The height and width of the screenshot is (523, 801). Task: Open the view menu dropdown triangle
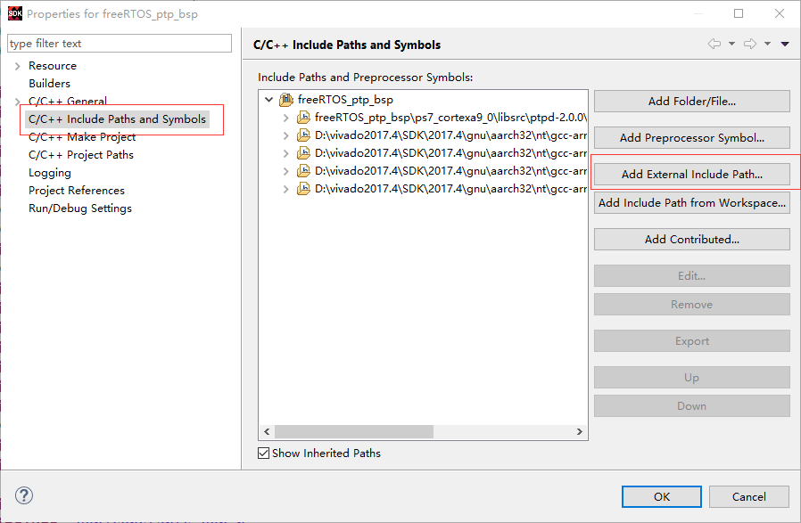point(785,44)
